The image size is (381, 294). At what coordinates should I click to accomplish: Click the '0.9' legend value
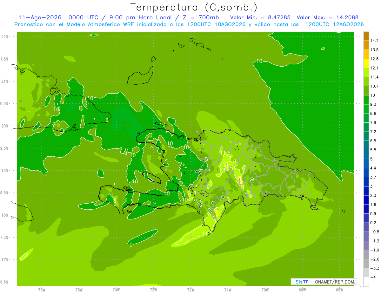coord(373,214)
